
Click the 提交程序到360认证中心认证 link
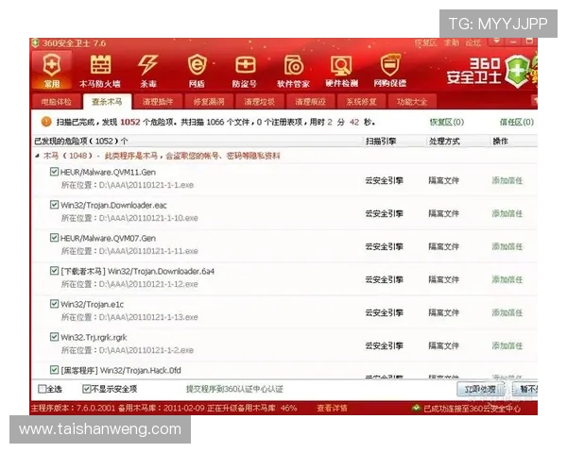pyautogui.click(x=234, y=389)
